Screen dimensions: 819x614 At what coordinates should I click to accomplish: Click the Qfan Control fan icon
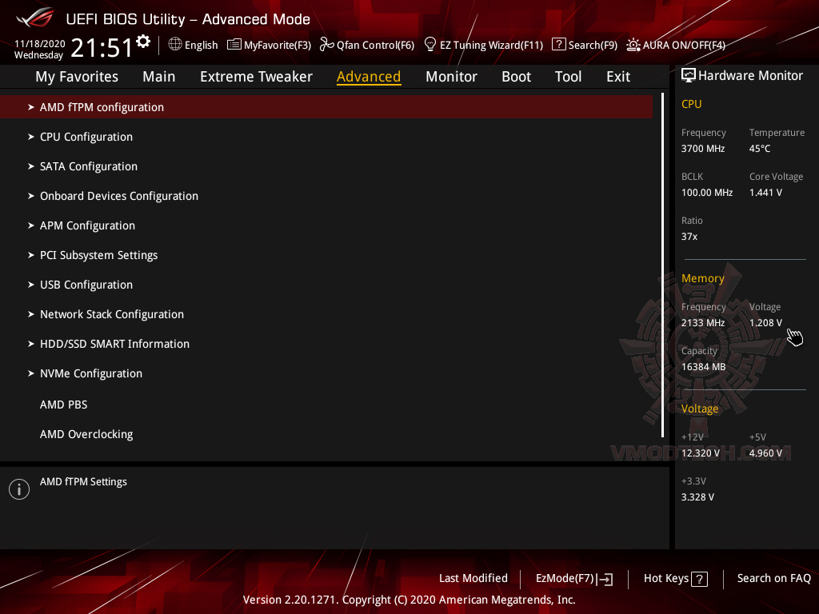point(327,45)
